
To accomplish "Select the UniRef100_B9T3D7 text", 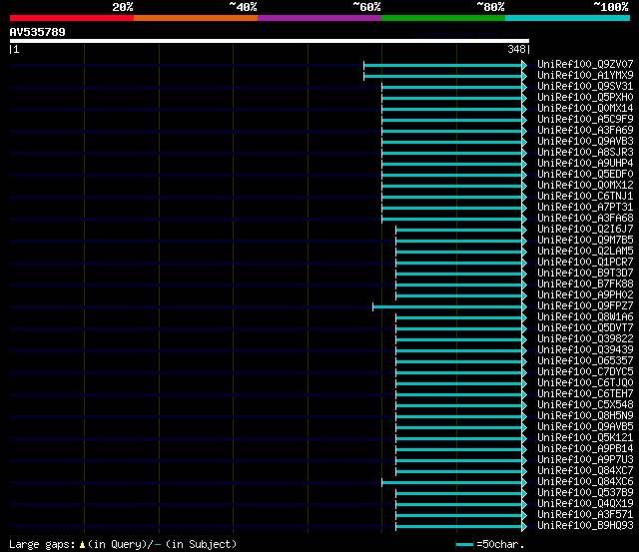I will click(x=585, y=274).
